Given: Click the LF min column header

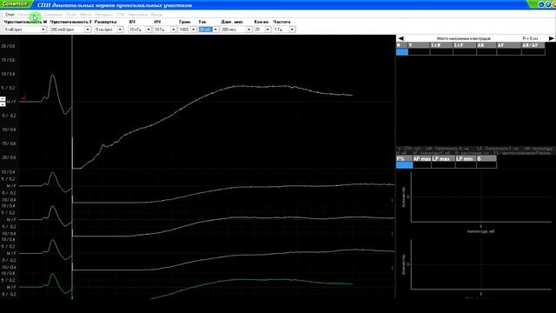Looking at the screenshot, I should pyautogui.click(x=466, y=158).
